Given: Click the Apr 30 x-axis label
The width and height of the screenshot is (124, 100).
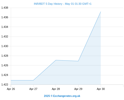Looking at the screenshot, I should pyautogui.click(x=101, y=89).
